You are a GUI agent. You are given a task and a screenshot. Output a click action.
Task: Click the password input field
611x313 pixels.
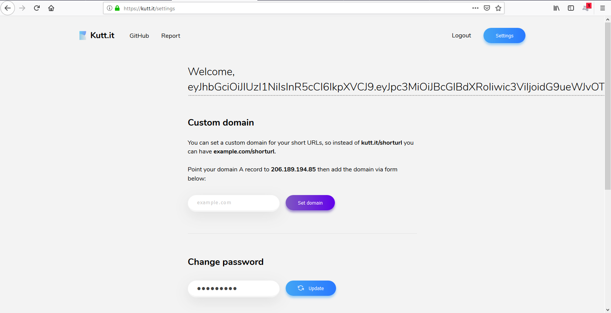233,289
